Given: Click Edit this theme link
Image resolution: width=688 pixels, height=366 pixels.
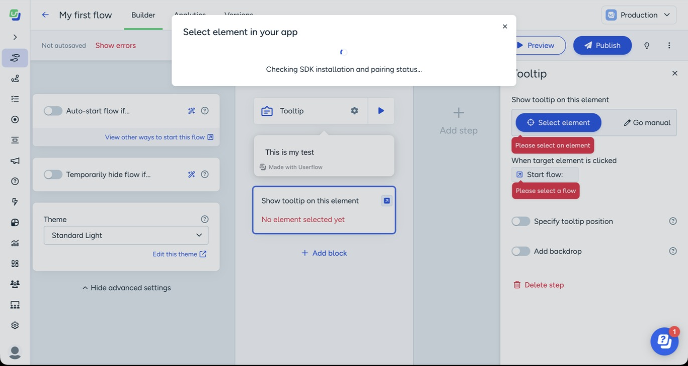Looking at the screenshot, I should 180,254.
